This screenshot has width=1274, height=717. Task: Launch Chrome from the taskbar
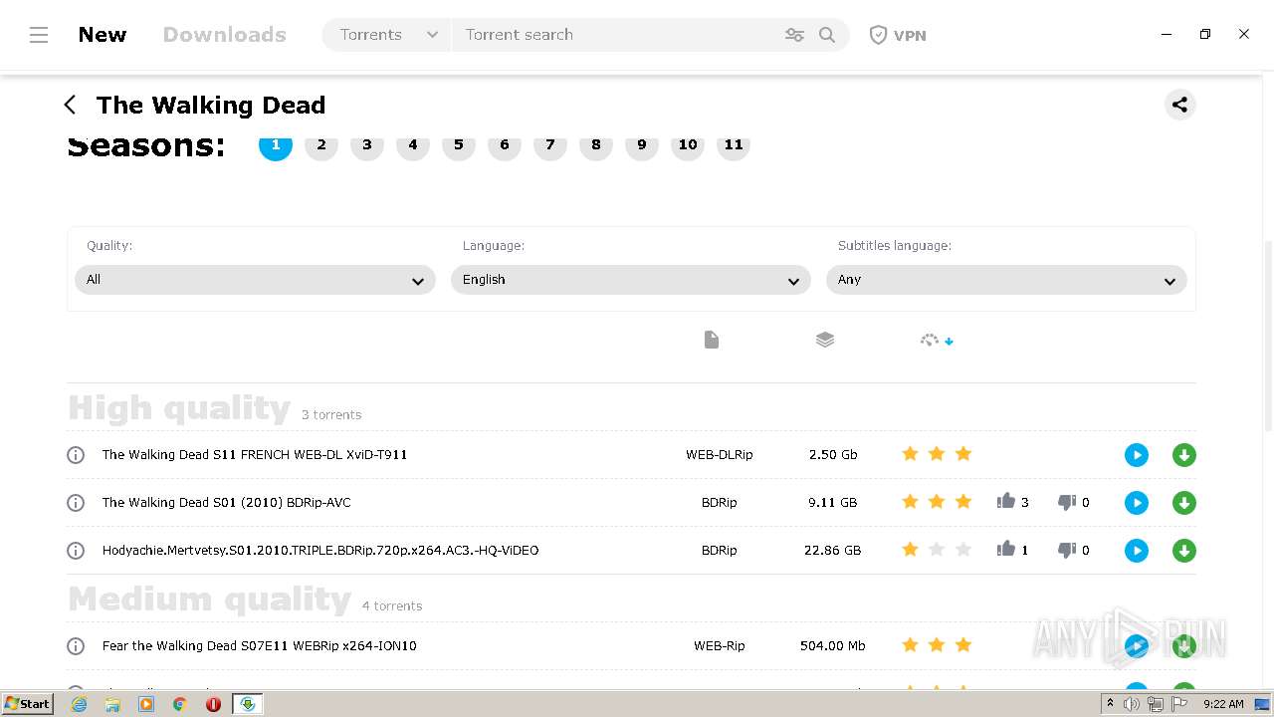pos(180,704)
